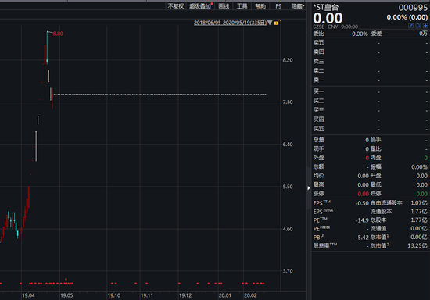Click the 19.04 date axis label

click(x=28, y=295)
